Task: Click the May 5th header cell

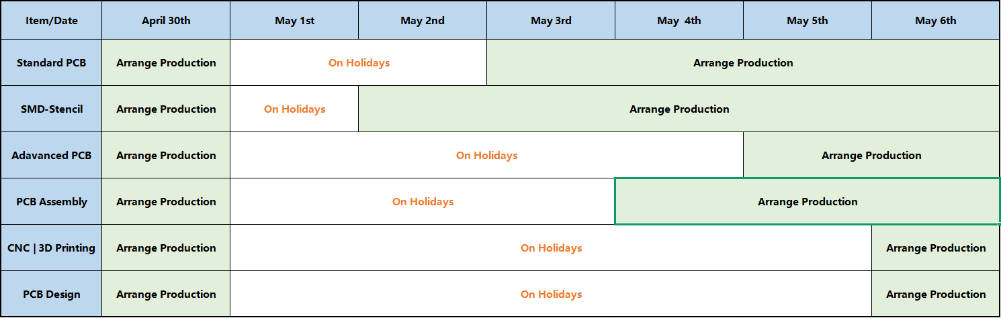Action: [x=808, y=20]
